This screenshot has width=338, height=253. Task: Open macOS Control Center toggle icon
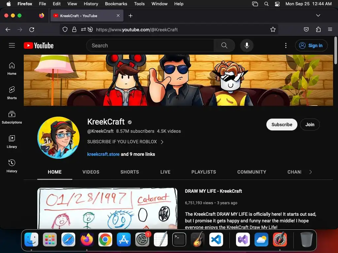[277, 4]
